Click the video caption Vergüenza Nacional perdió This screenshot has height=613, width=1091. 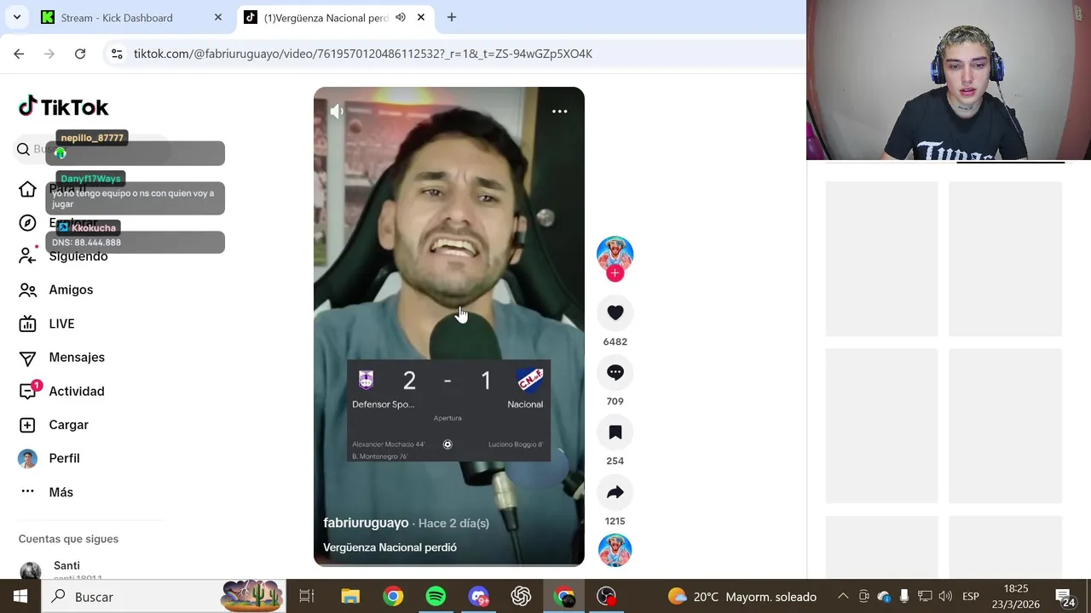pyautogui.click(x=390, y=547)
